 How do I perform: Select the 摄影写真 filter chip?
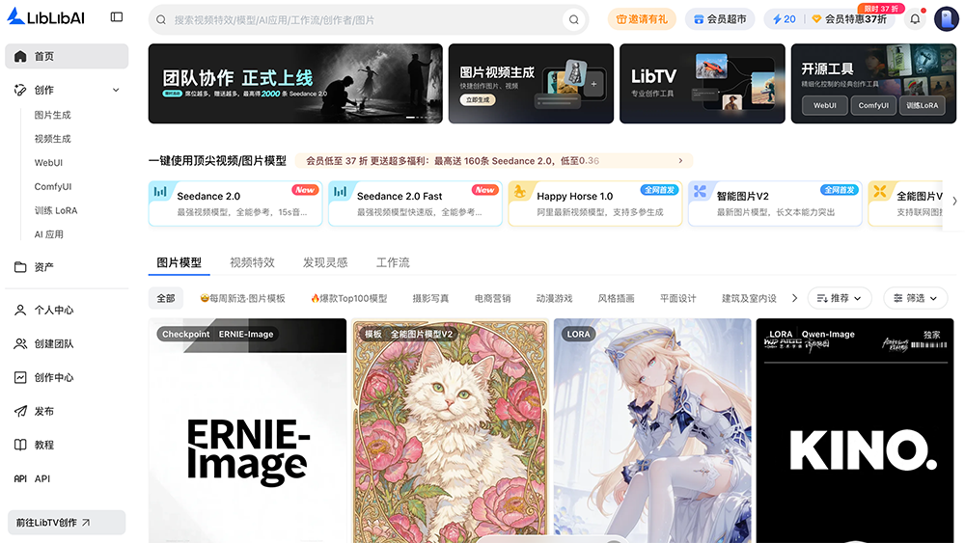coord(430,298)
